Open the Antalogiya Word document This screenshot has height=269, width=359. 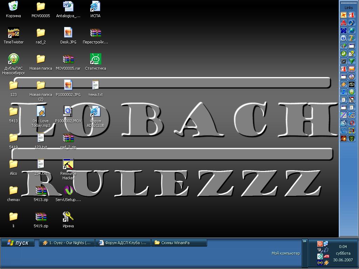coord(68,9)
